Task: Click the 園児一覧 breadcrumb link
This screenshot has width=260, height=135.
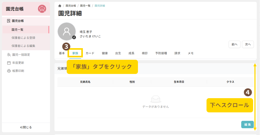Action: tap(85, 6)
